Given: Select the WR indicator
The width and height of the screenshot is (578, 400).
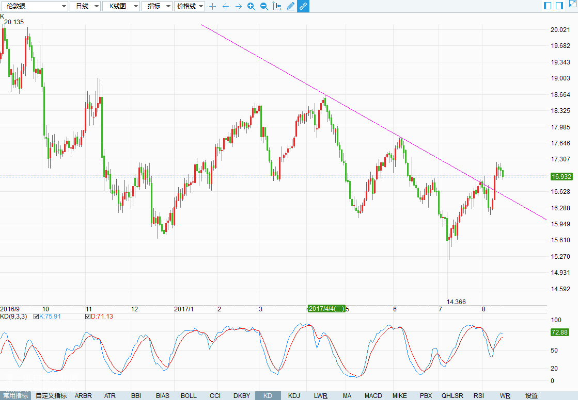Looking at the screenshot, I should click(505, 395).
